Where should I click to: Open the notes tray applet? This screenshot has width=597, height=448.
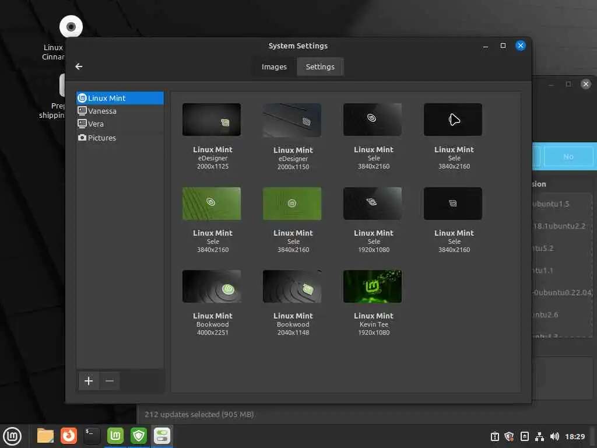pyautogui.click(x=524, y=436)
